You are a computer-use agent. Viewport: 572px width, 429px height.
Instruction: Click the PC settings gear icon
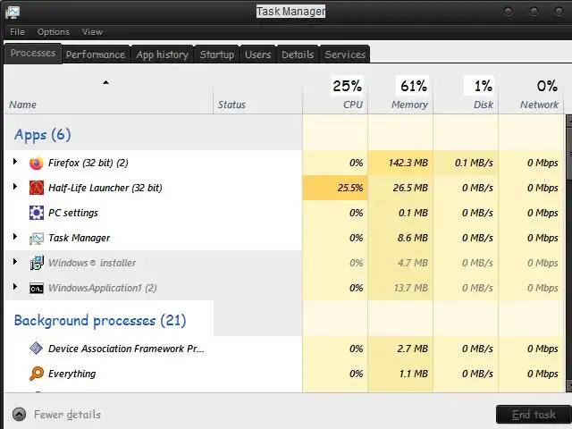[x=36, y=213]
